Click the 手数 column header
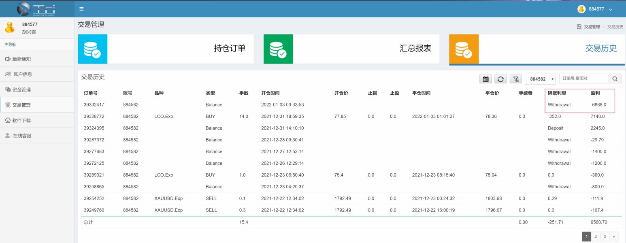The image size is (626, 243). (244, 93)
